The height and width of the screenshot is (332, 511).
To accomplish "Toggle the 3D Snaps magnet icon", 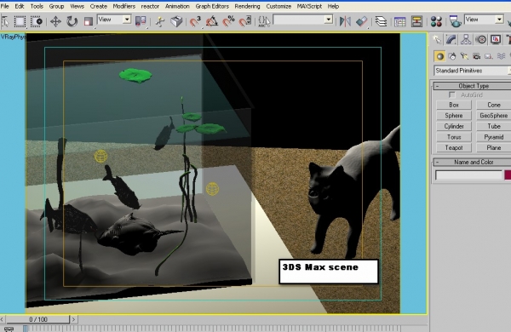I will (x=195, y=22).
